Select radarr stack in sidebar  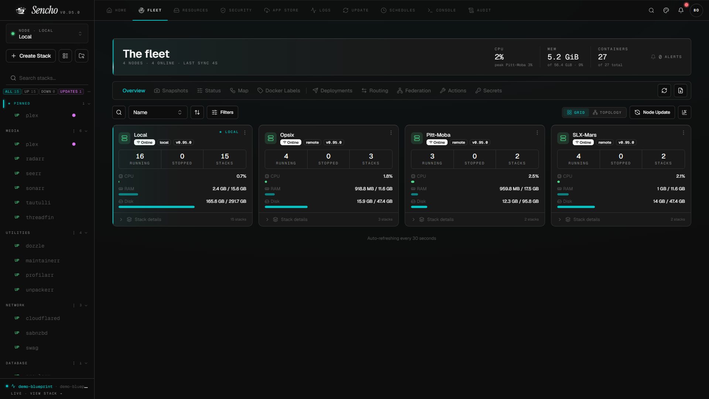pos(47,159)
